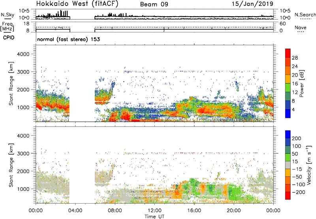Select the "Beam 09" label
Viewport: 316px width, 219px height.
tap(154, 4)
